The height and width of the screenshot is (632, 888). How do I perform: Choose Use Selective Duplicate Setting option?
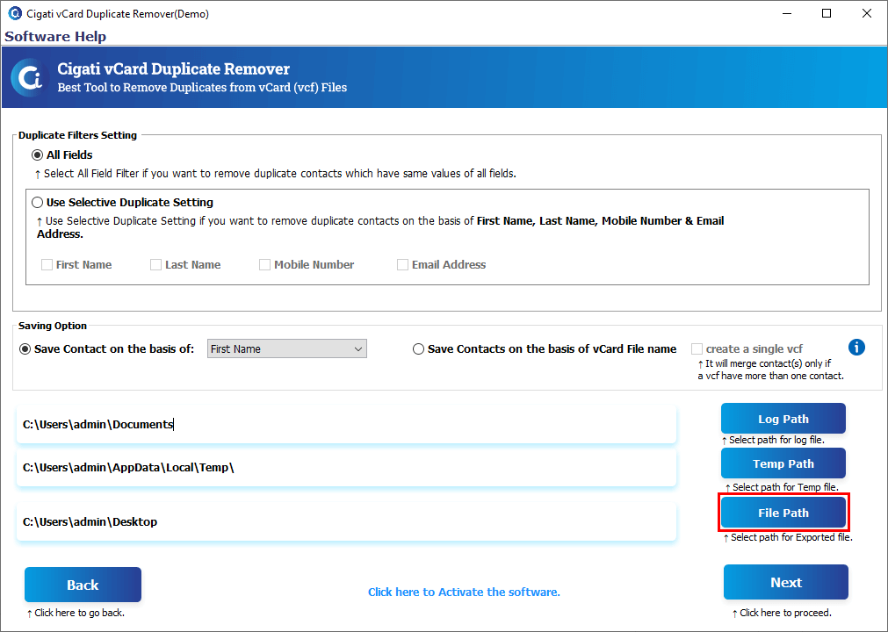click(38, 203)
